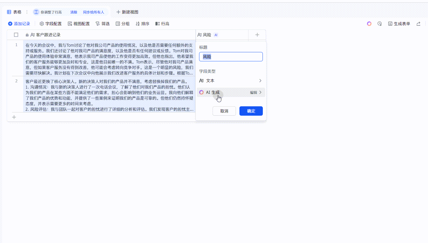Create a new view

pyautogui.click(x=127, y=12)
